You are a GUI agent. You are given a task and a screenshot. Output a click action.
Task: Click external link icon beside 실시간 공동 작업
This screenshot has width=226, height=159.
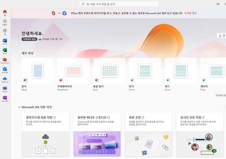[x=203, y=117]
